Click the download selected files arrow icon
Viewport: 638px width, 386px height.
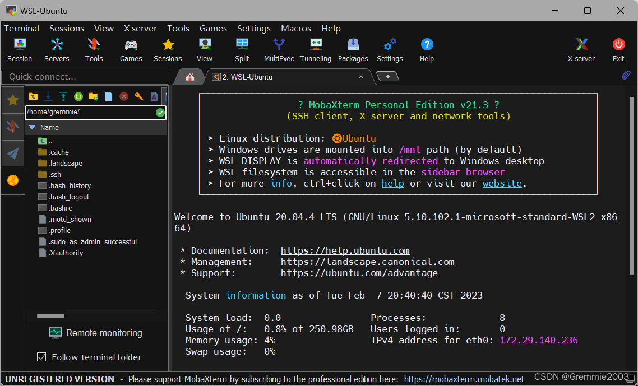(x=48, y=96)
